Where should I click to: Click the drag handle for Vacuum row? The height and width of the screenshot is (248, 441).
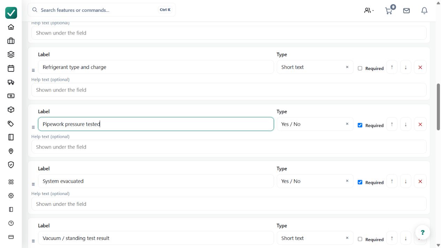coord(33,241)
